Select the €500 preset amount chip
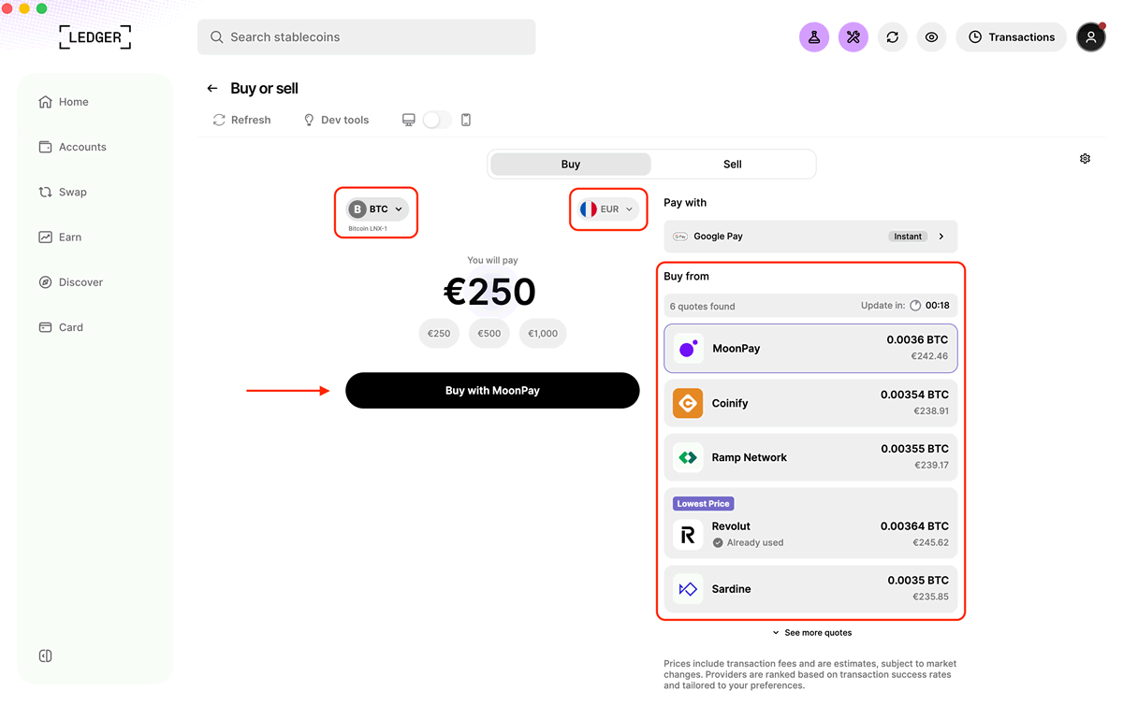This screenshot has width=1123, height=705. pos(489,334)
